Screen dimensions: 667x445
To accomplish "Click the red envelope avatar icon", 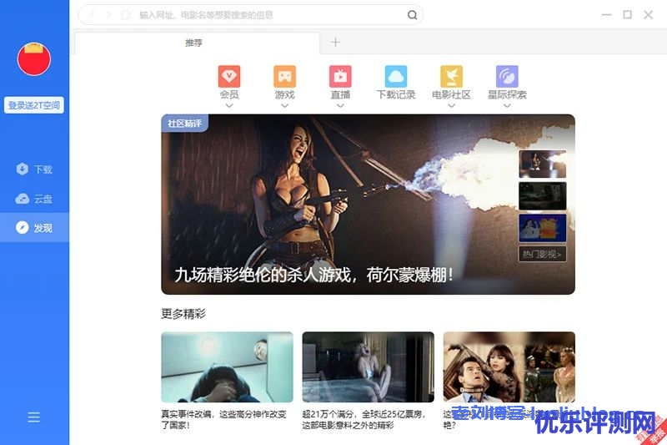I will point(34,59).
